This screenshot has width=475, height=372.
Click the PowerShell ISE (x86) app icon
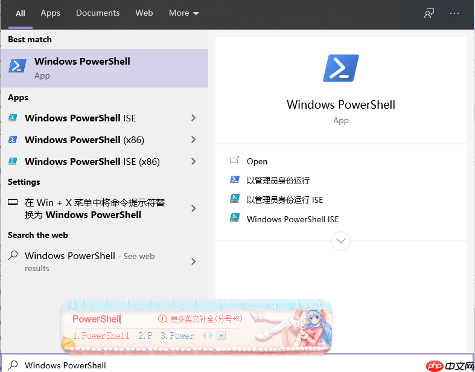[x=13, y=161]
